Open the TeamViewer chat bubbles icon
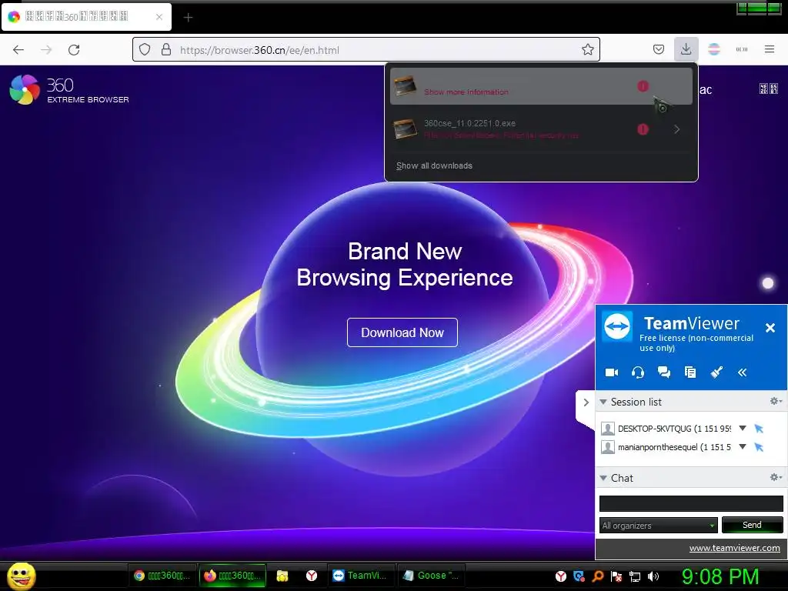Viewport: 788px width, 591px height. pos(664,372)
